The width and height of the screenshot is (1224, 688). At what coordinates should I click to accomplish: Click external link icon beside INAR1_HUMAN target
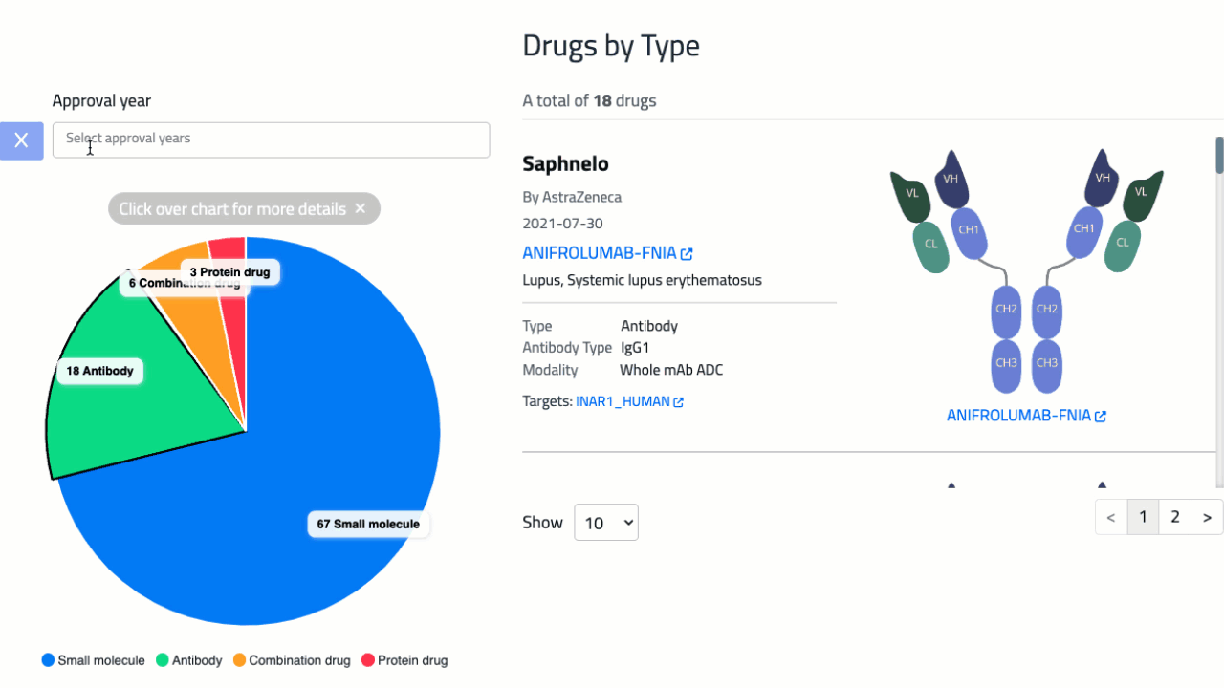[x=678, y=401]
